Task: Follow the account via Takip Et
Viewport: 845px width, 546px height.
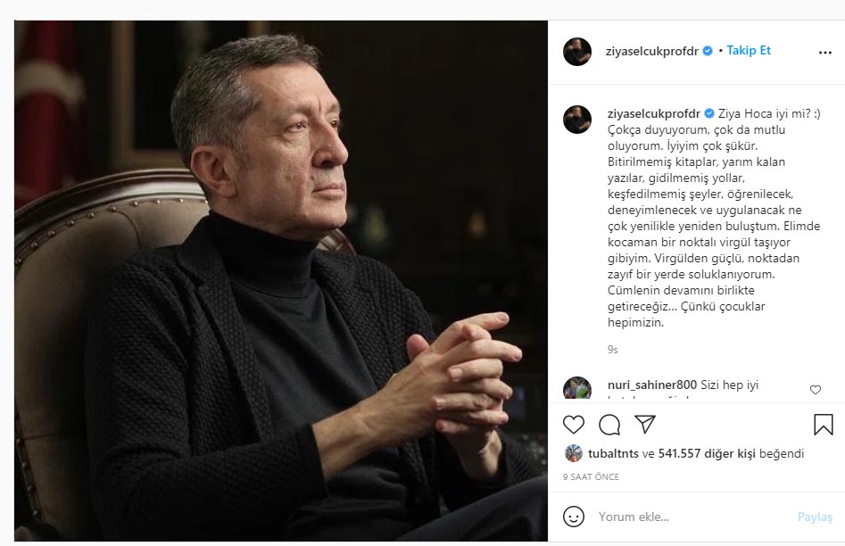Action: [x=748, y=51]
